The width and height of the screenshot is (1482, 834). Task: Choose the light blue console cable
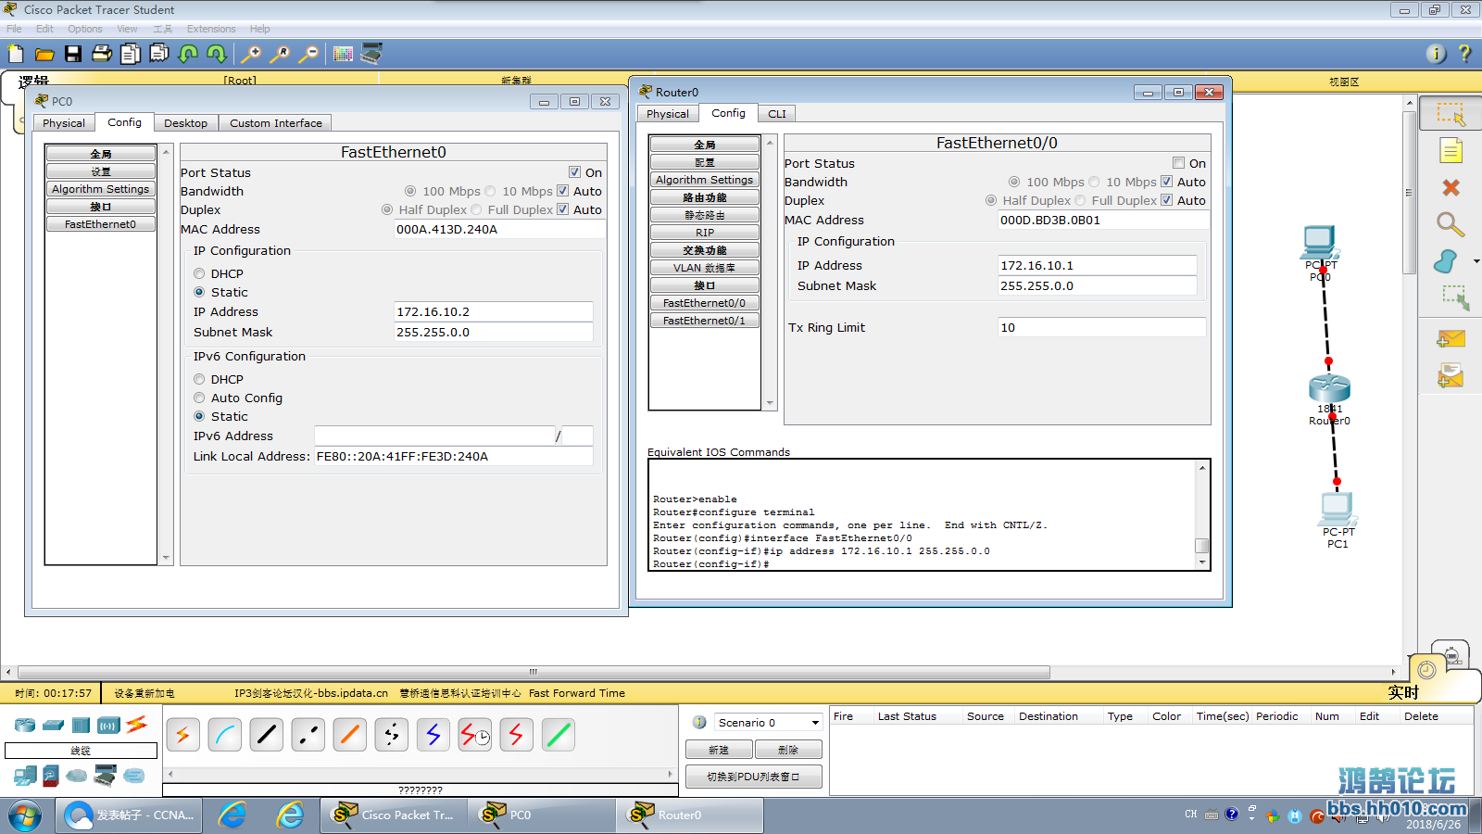[224, 735]
